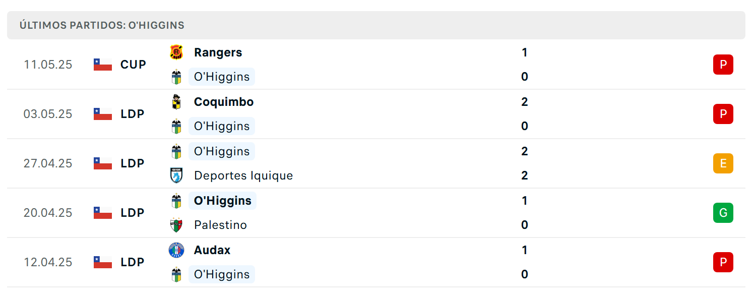Click the Palestino club badge

176,225
